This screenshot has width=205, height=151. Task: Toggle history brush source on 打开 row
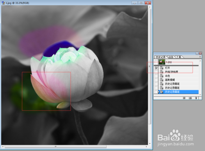[x=156, y=68]
